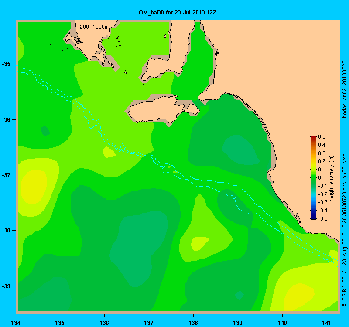The height and width of the screenshot is (327, 349).
Task: Click the dark red top of colorbar
Action: 313,138
